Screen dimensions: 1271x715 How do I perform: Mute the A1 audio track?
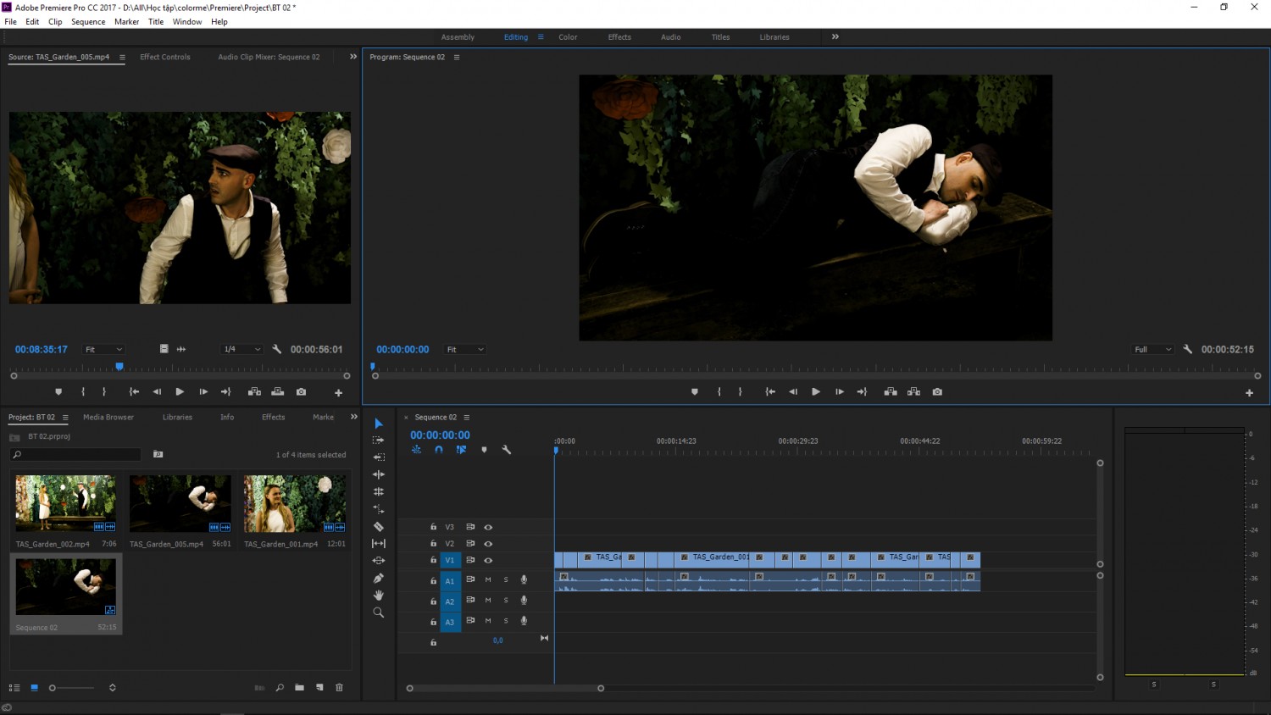pyautogui.click(x=488, y=580)
